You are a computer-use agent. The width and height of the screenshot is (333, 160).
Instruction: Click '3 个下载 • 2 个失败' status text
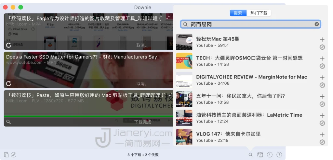[x=143, y=155]
